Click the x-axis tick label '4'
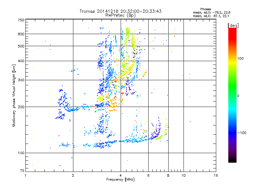The image size is (254, 191). (x=121, y=175)
